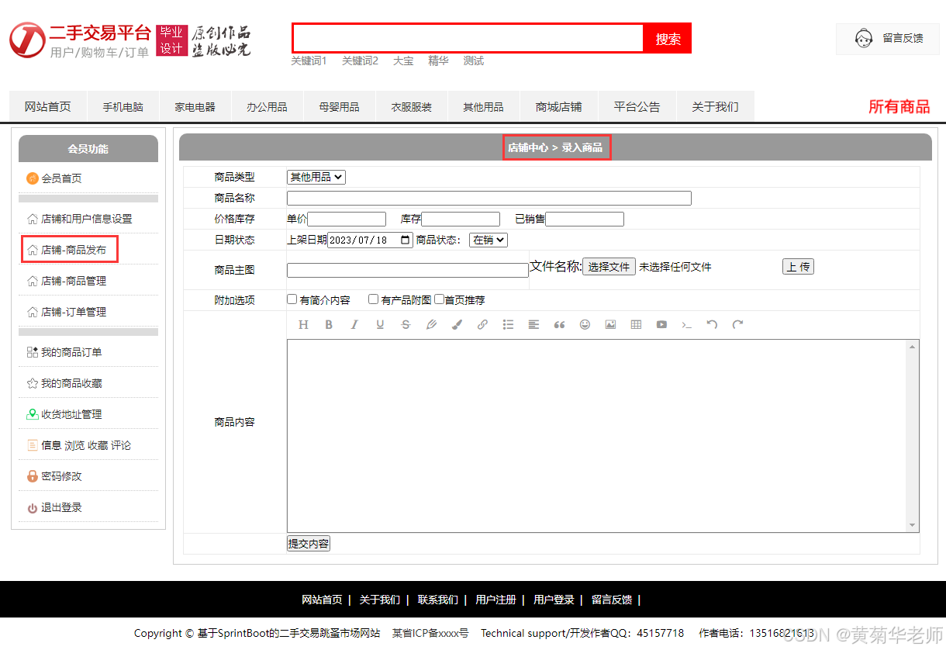Click the red 搜索 button
The height and width of the screenshot is (650, 946).
[668, 39]
